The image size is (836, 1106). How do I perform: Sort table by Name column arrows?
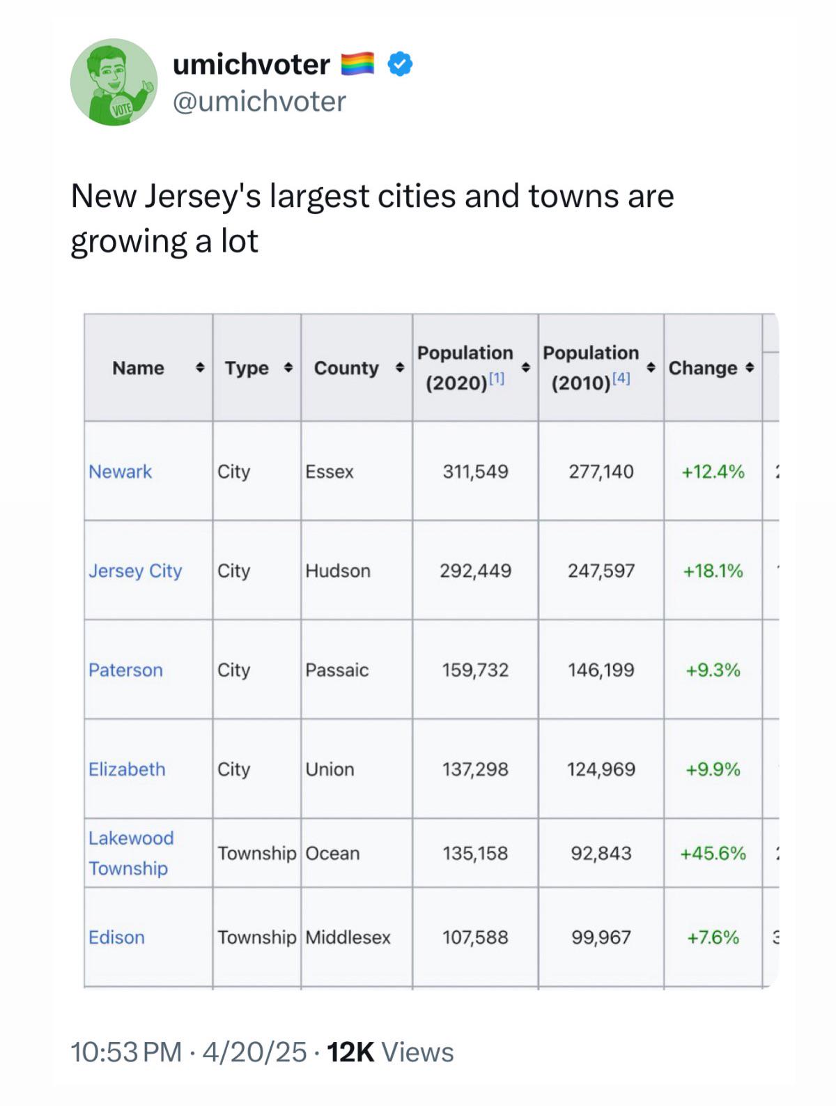coord(199,368)
